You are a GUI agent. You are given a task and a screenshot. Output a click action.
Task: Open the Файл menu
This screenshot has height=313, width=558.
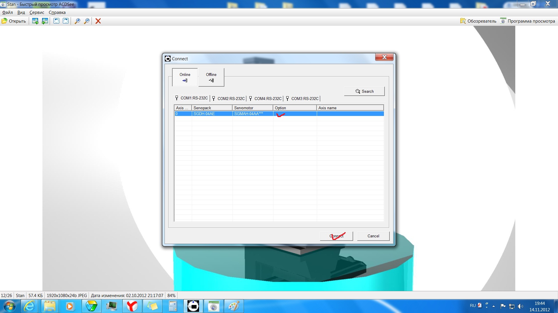(x=8, y=12)
